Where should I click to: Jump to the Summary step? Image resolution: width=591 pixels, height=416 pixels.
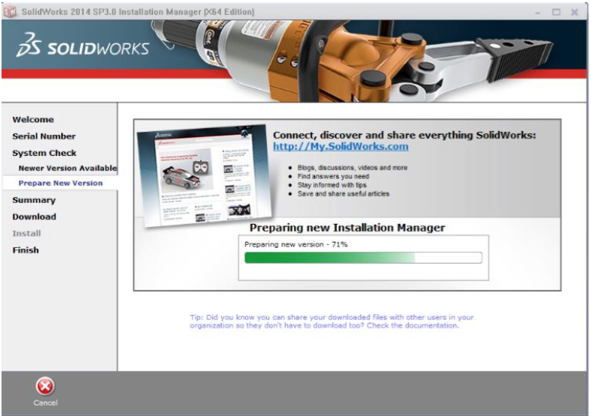coord(34,200)
